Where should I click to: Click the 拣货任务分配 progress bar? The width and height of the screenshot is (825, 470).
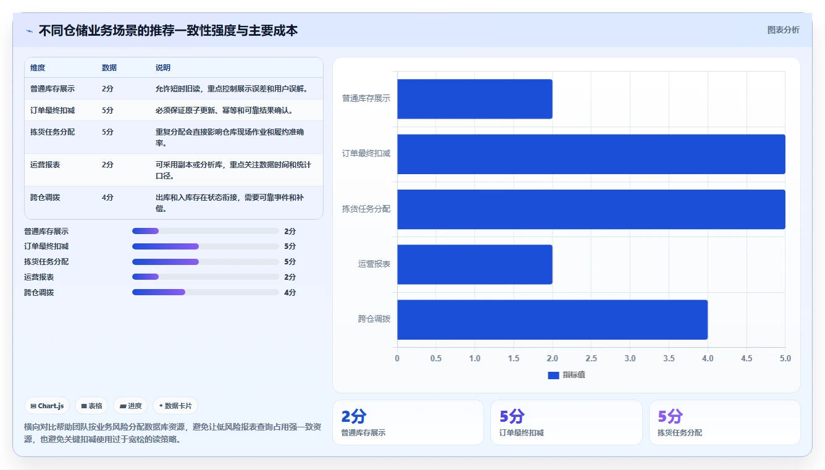coord(206,262)
